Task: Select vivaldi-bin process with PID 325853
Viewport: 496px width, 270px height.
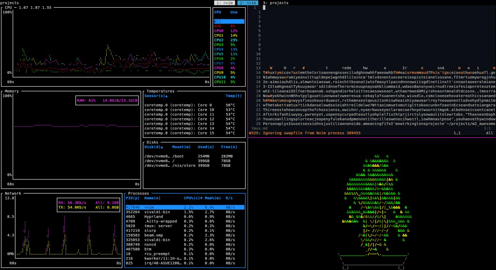Action: [185, 240]
